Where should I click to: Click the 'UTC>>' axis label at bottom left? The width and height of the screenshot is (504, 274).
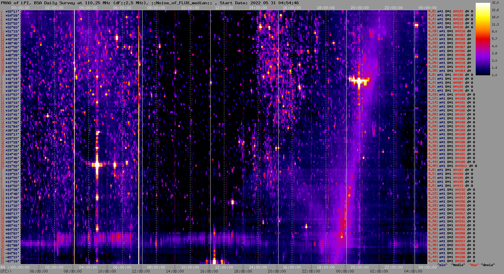[6, 271]
